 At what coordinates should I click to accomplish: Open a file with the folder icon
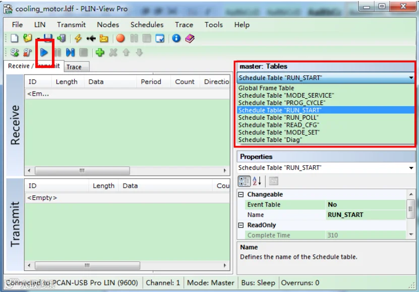click(28, 38)
